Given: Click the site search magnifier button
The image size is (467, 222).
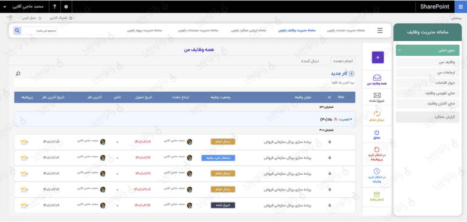Looking at the screenshot, I should point(17,30).
